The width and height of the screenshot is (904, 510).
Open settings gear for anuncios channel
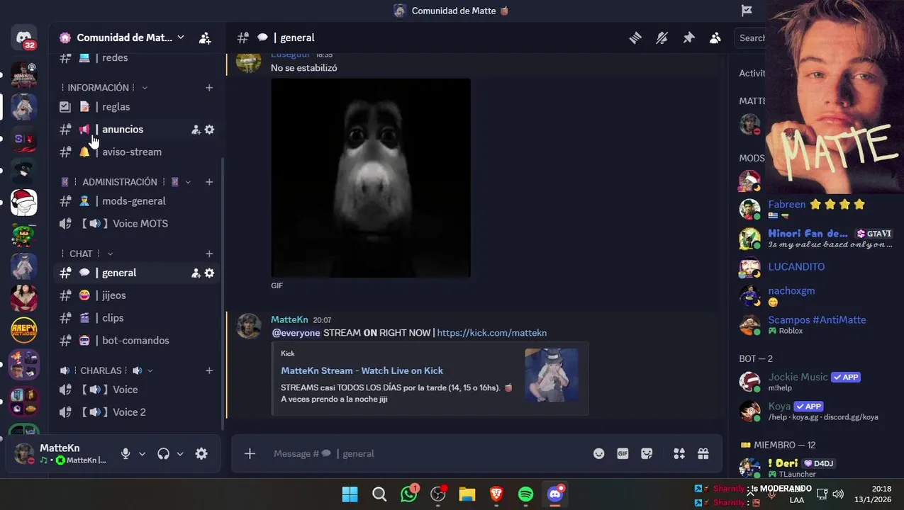tap(209, 130)
